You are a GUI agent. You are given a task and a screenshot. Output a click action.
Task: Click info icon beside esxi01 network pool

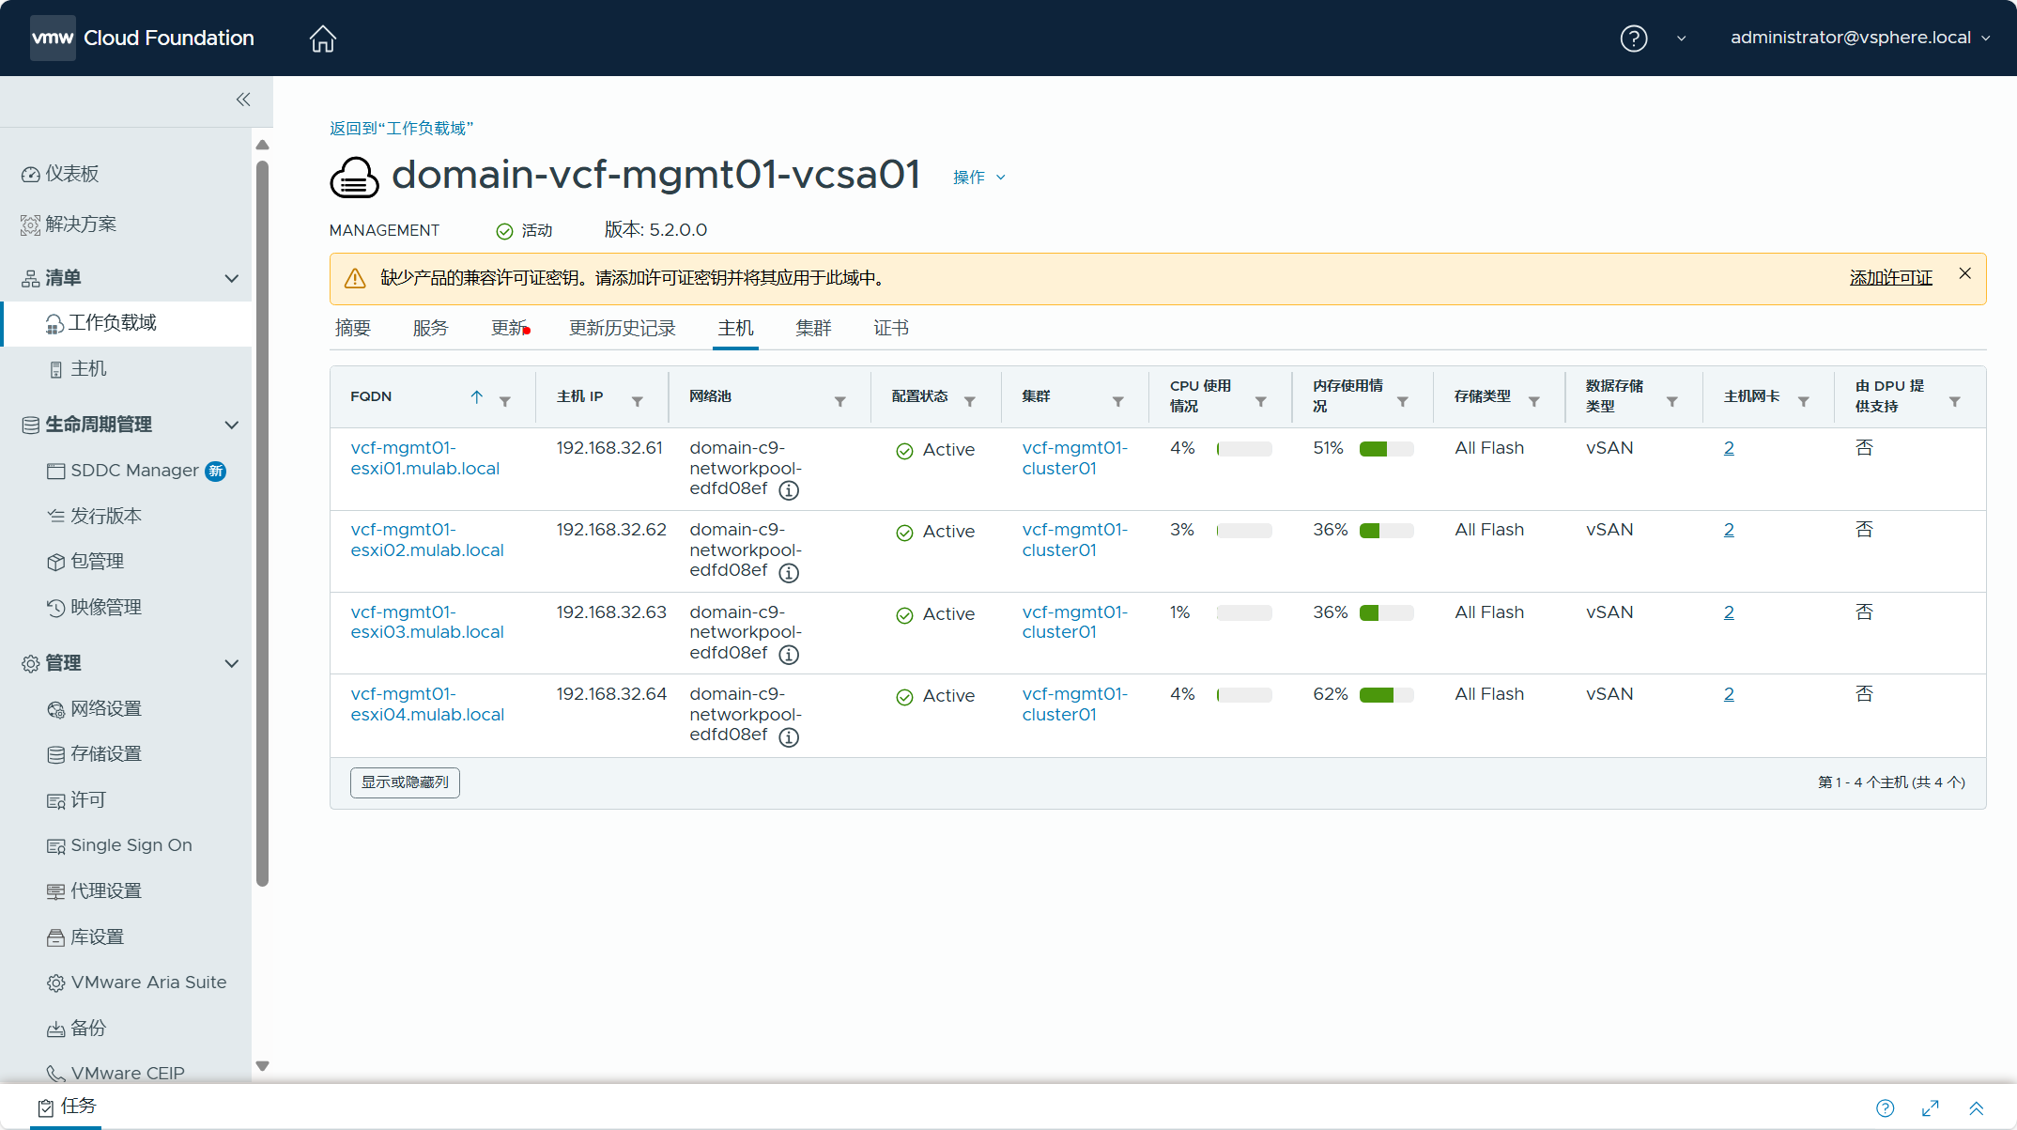[789, 490]
